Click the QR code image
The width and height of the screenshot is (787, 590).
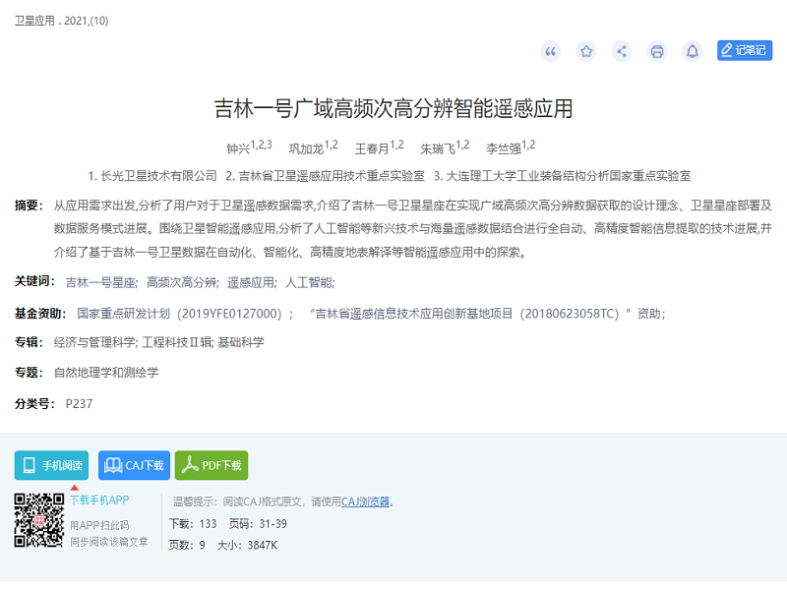39,520
